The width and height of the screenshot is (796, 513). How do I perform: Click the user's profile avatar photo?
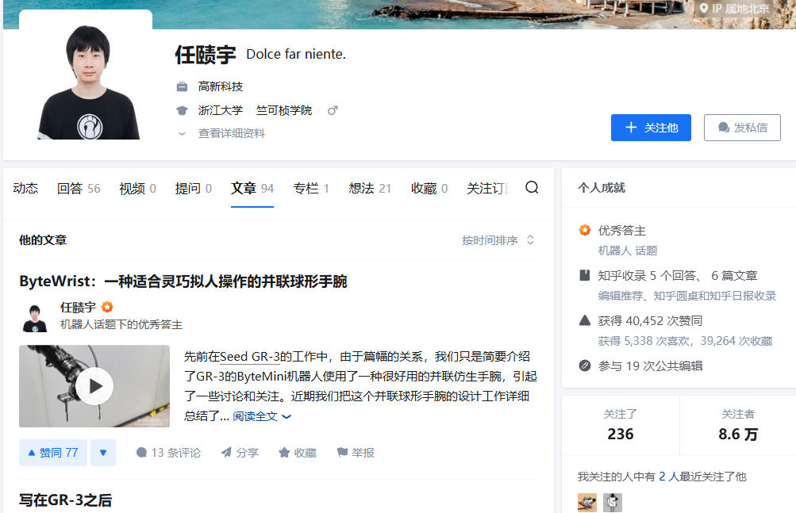(x=85, y=75)
